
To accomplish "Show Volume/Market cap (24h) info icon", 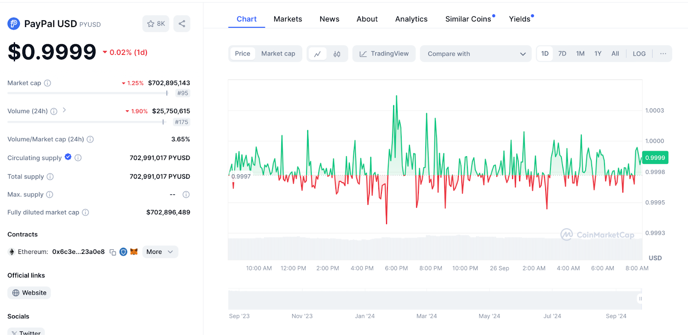I will (90, 139).
